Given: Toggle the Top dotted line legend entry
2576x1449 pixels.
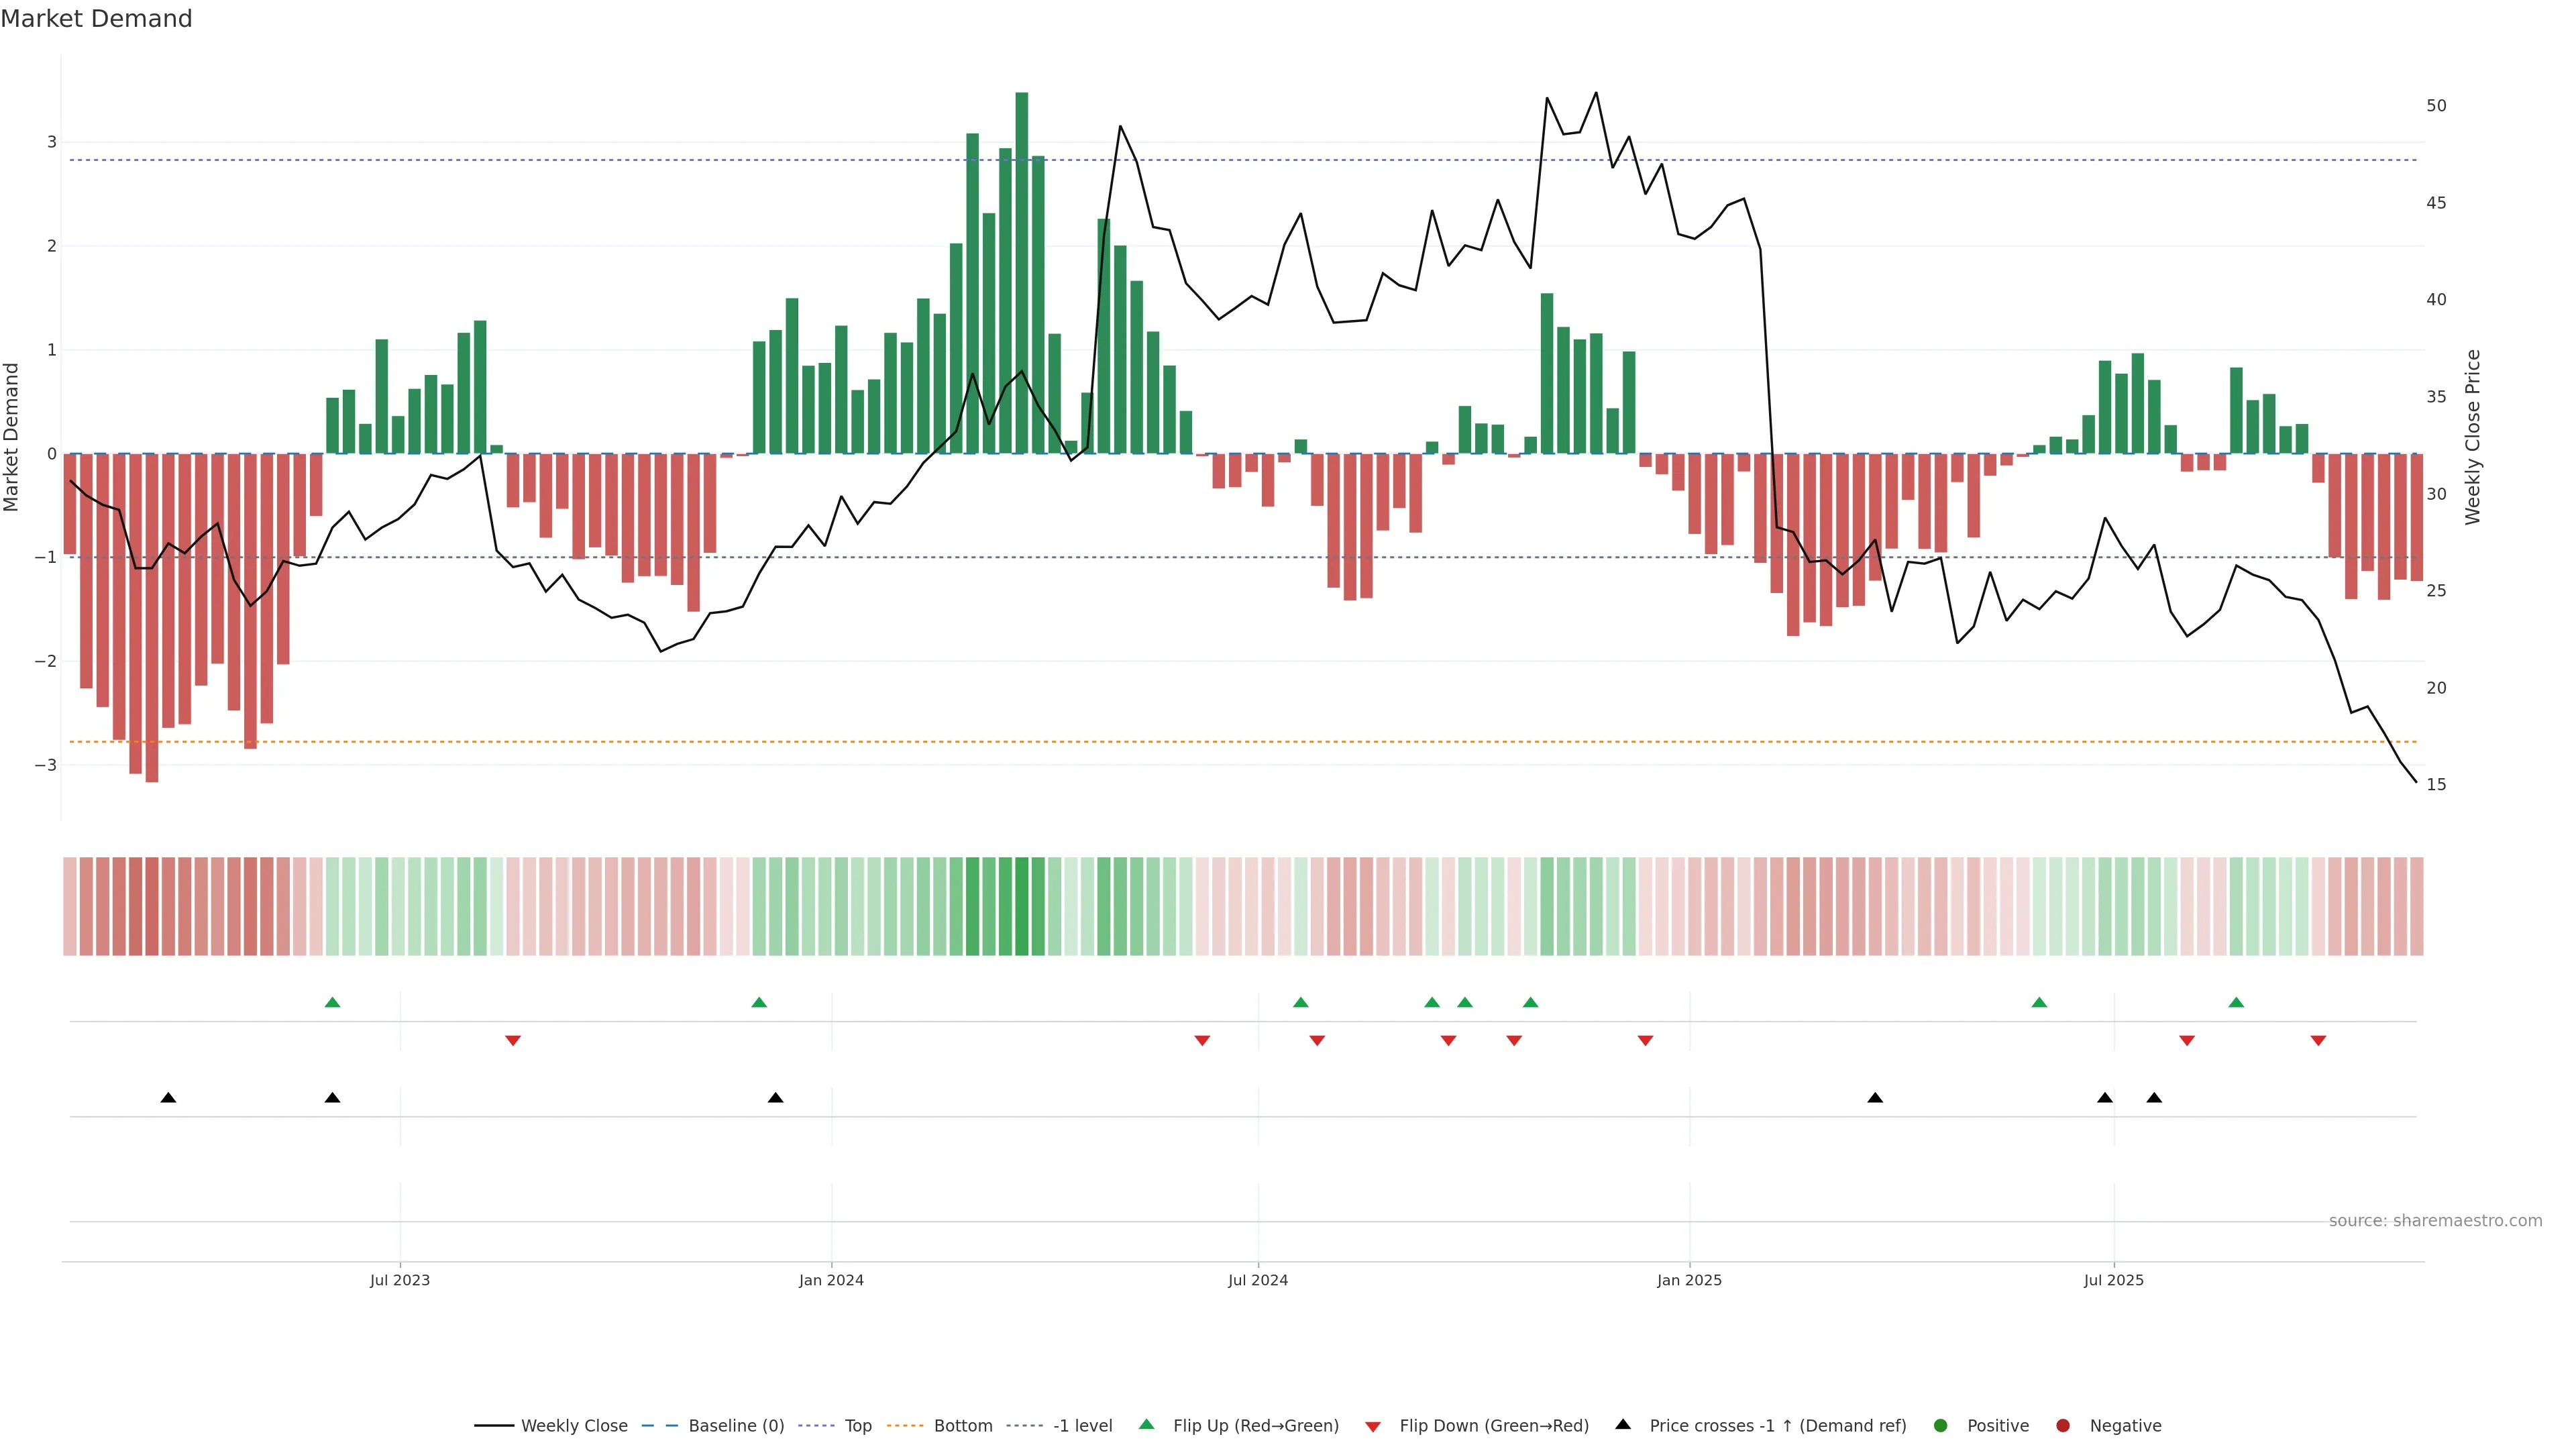Looking at the screenshot, I should click(x=857, y=1426).
